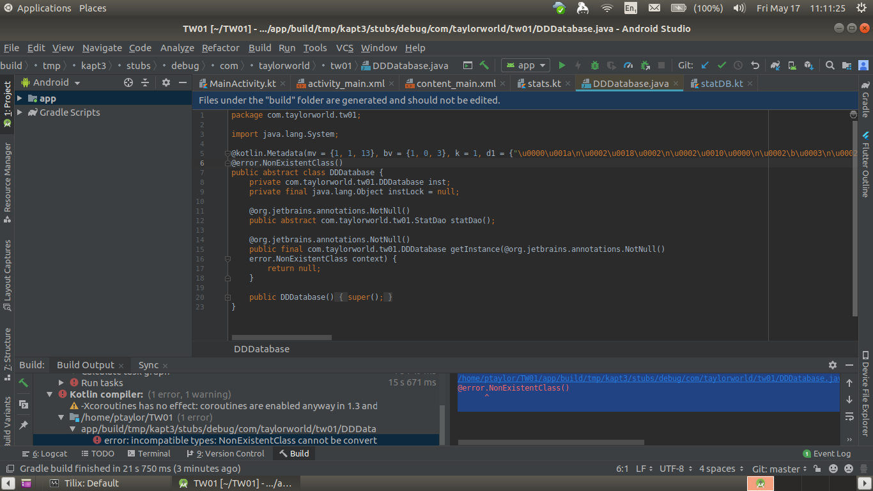The image size is (873, 491).
Task: Open Project view settings gear icon
Action: tap(166, 82)
